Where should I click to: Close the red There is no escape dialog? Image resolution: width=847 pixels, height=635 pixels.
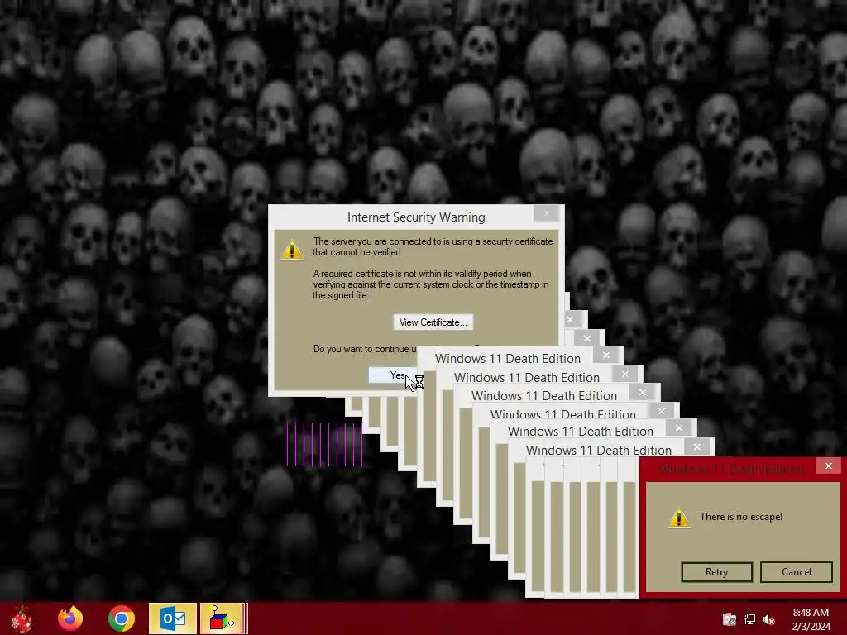(x=829, y=466)
